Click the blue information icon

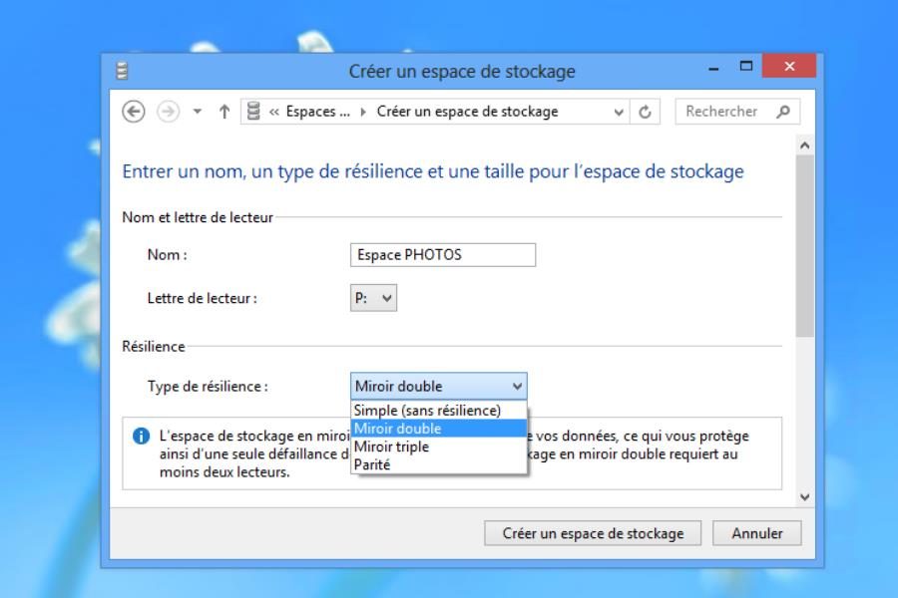141,437
